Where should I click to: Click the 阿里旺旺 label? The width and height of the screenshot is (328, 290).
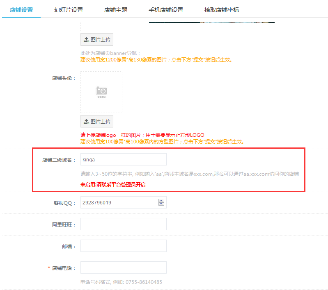tap(64, 225)
